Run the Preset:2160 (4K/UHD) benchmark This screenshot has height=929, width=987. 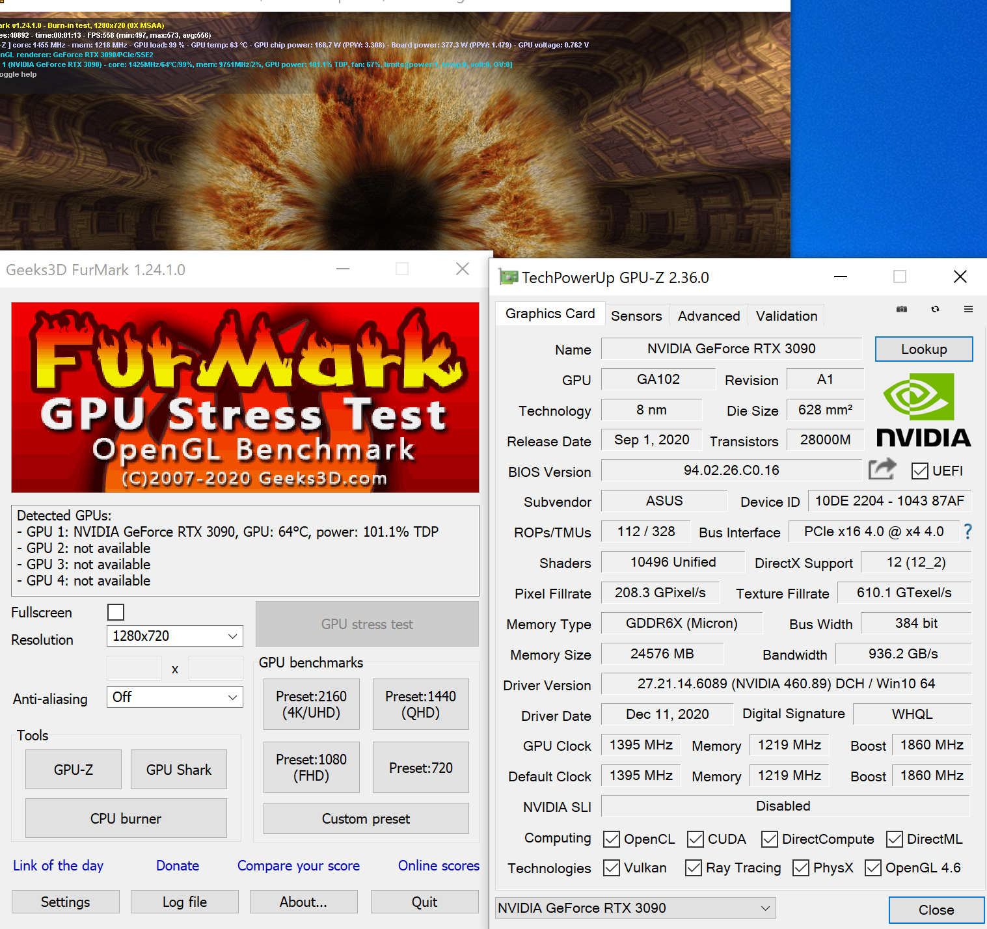point(311,704)
